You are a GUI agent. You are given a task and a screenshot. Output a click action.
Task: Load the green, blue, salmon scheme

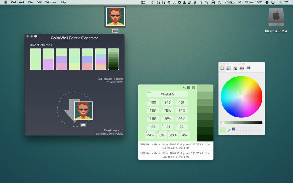point(88,59)
